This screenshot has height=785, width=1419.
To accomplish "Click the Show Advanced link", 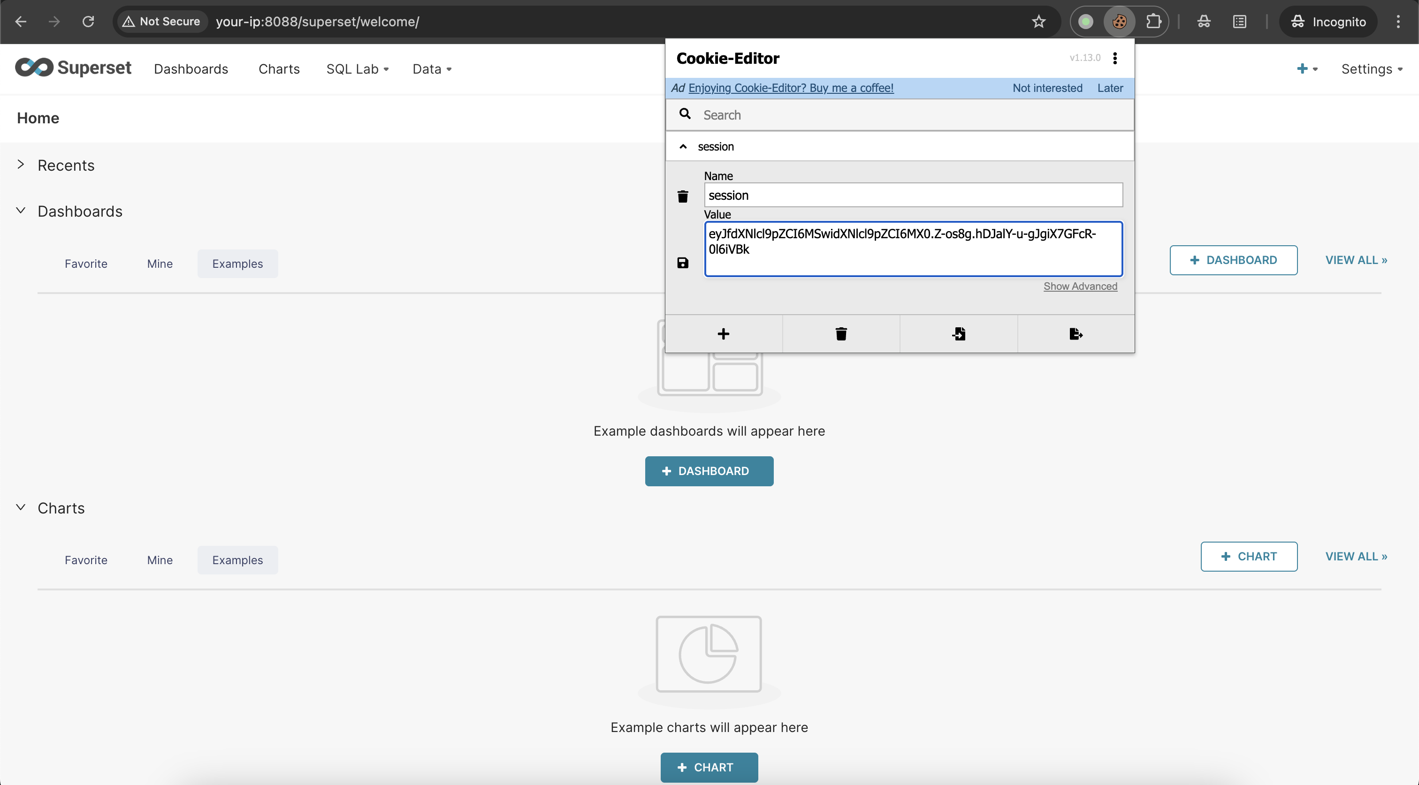I will pos(1080,286).
